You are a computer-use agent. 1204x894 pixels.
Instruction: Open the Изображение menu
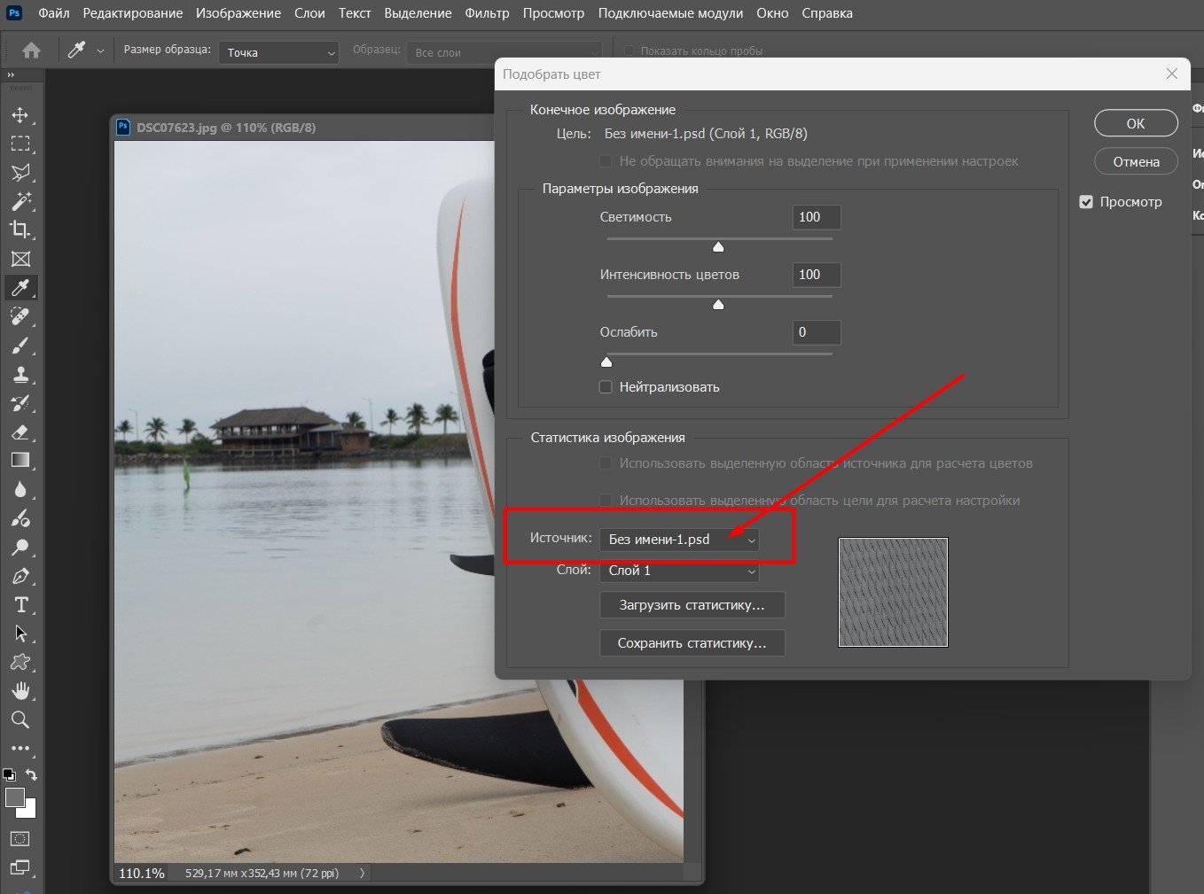point(238,13)
